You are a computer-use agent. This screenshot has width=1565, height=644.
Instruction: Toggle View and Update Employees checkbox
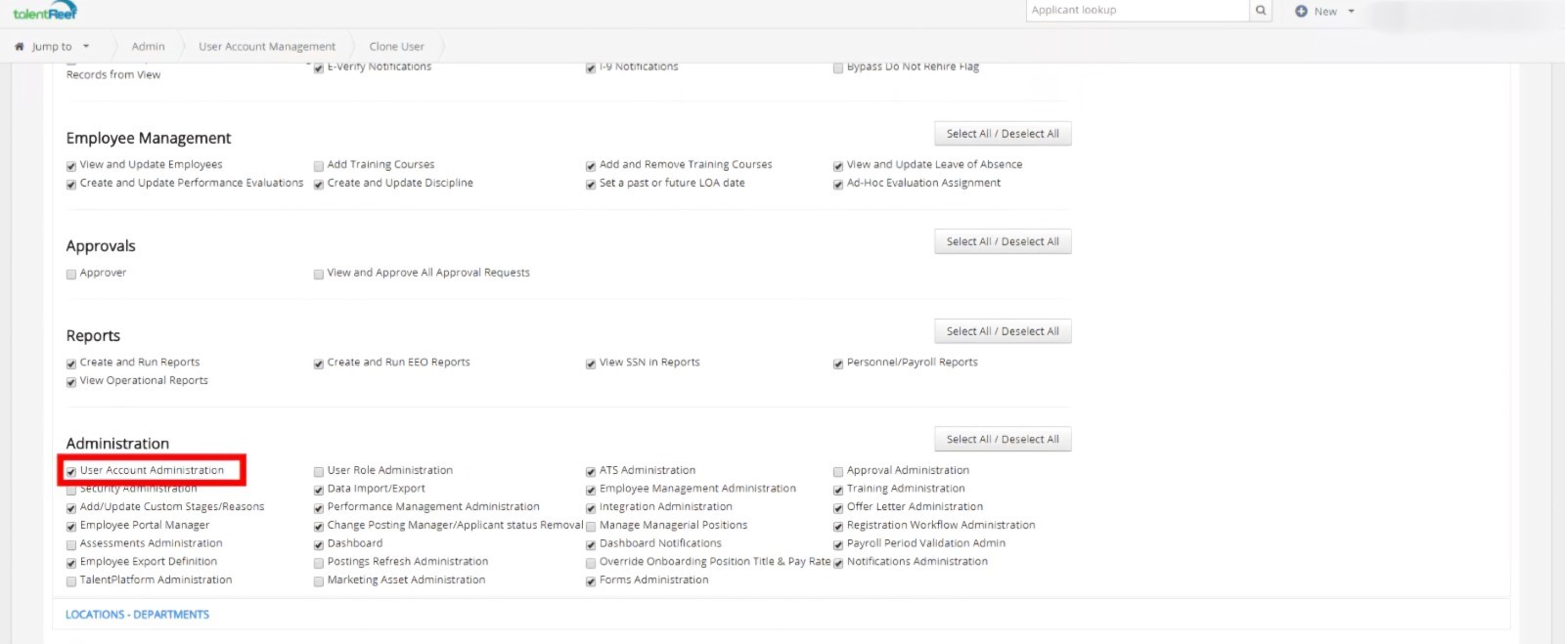(71, 166)
